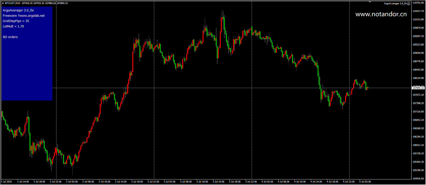Image resolution: width=426 pixels, height=185 pixels.
Task: Click the 4 Jul 14:36 time label
Action: (x=316, y=182)
